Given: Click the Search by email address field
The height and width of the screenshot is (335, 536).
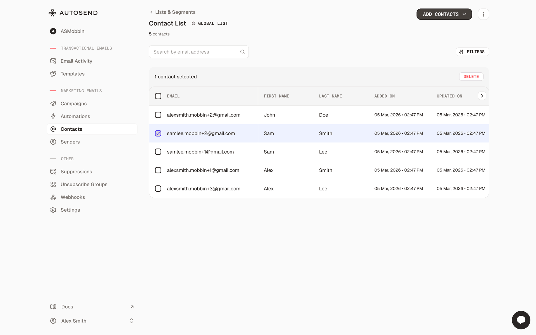Looking at the screenshot, I should coord(198,52).
